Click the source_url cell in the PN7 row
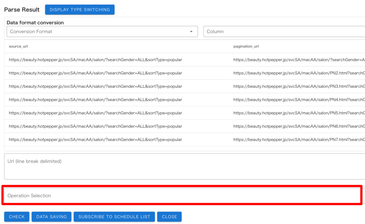The image size is (365, 224). pyautogui.click(x=96, y=140)
